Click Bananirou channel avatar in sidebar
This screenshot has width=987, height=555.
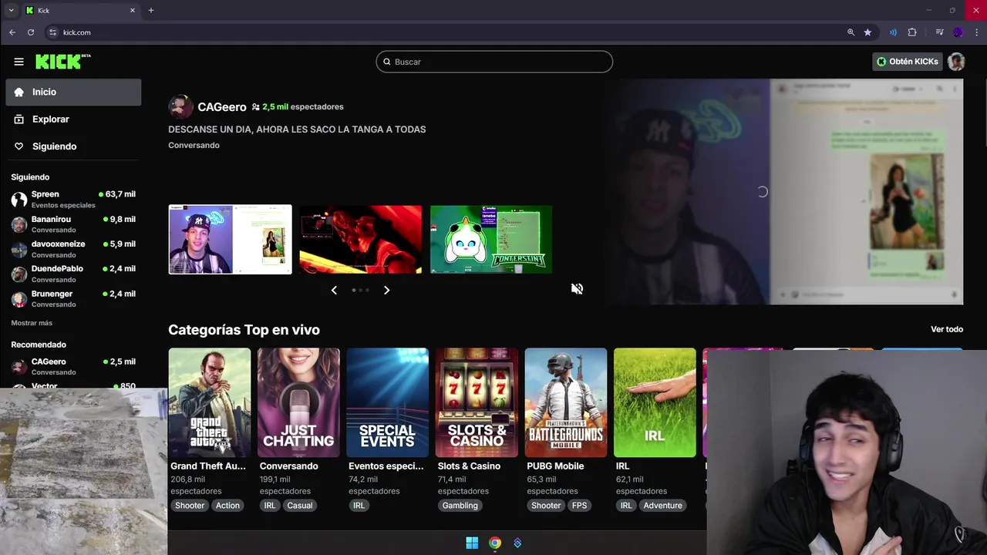tap(19, 224)
